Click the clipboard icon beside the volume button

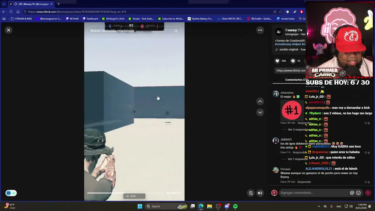[251, 193]
